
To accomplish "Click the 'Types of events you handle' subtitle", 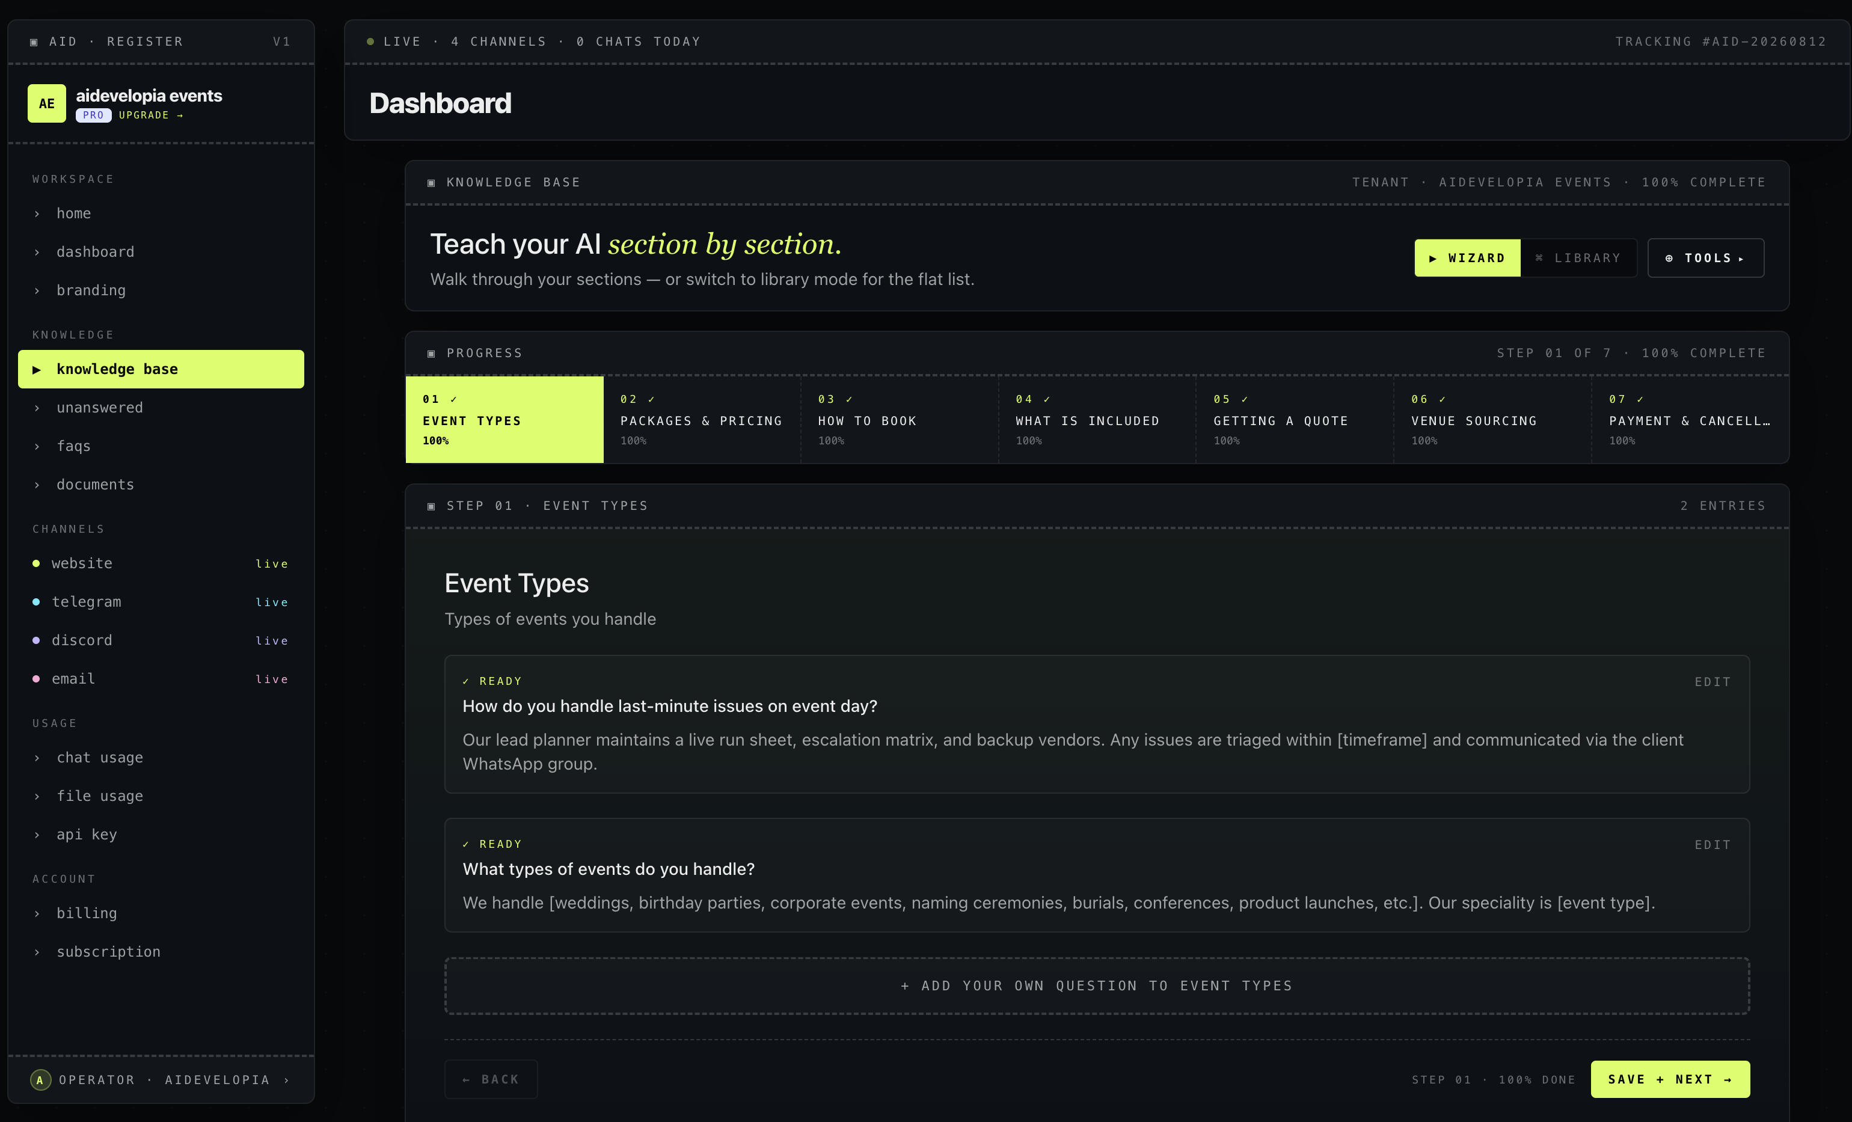I will (x=550, y=619).
